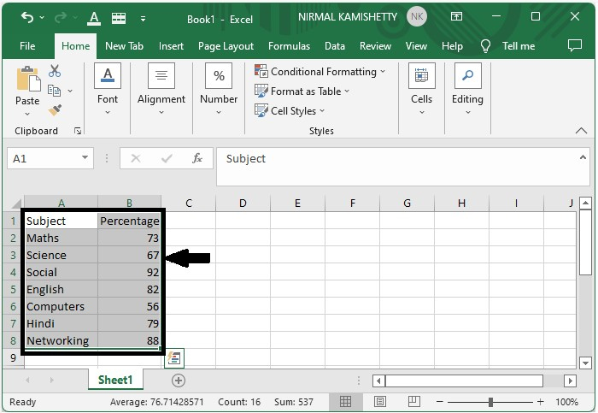Click the Paste clipboard icon
Screen dimensions: 598x413
[27, 80]
